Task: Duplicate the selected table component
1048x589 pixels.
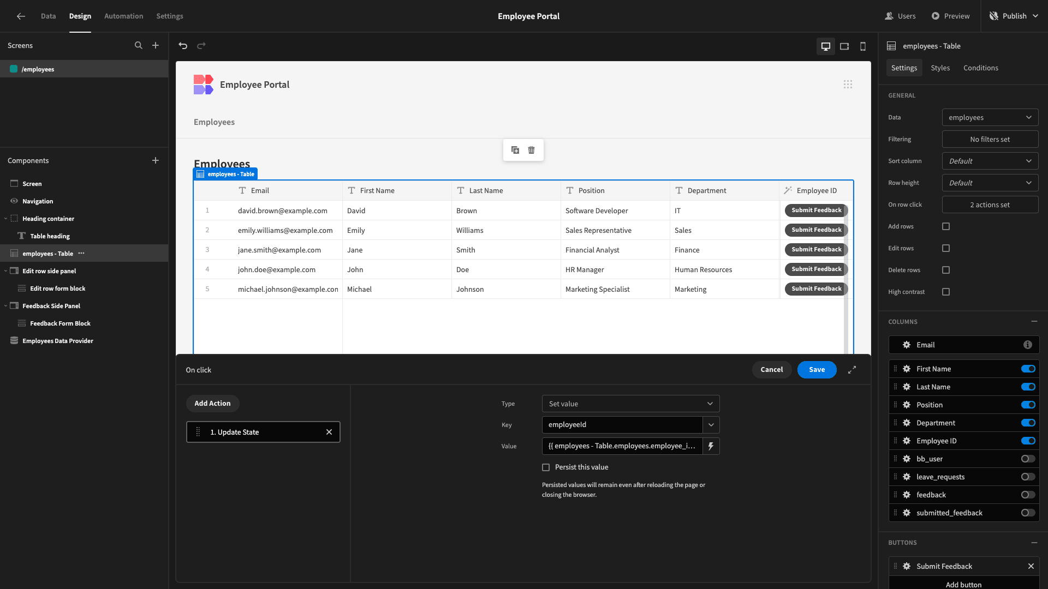Action: 515,150
